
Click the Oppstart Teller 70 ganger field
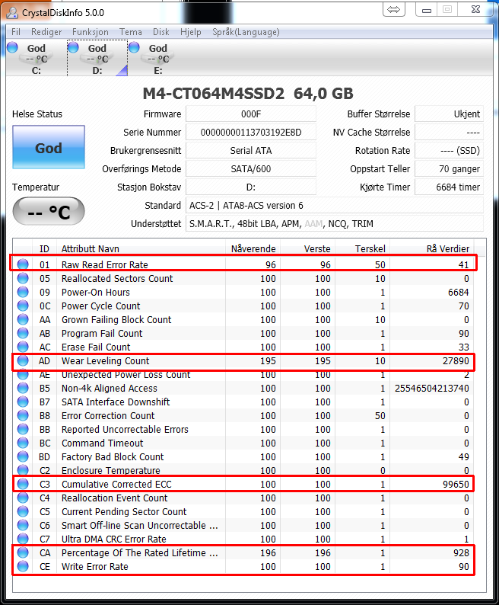[x=449, y=168]
